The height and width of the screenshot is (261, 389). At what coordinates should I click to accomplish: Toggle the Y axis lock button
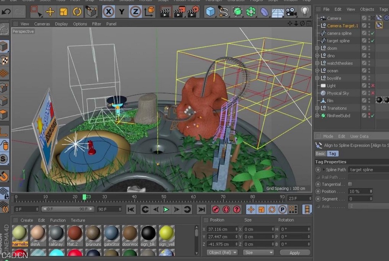point(122,11)
